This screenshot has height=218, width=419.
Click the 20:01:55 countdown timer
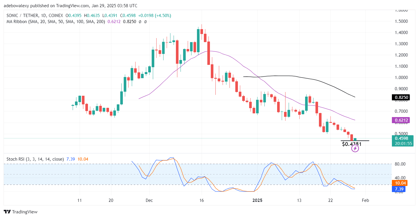(403, 143)
